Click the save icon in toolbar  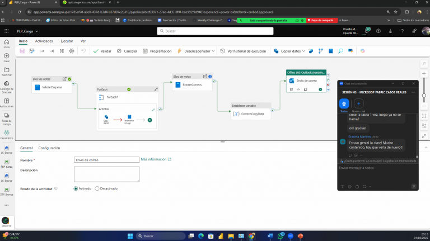22,51
